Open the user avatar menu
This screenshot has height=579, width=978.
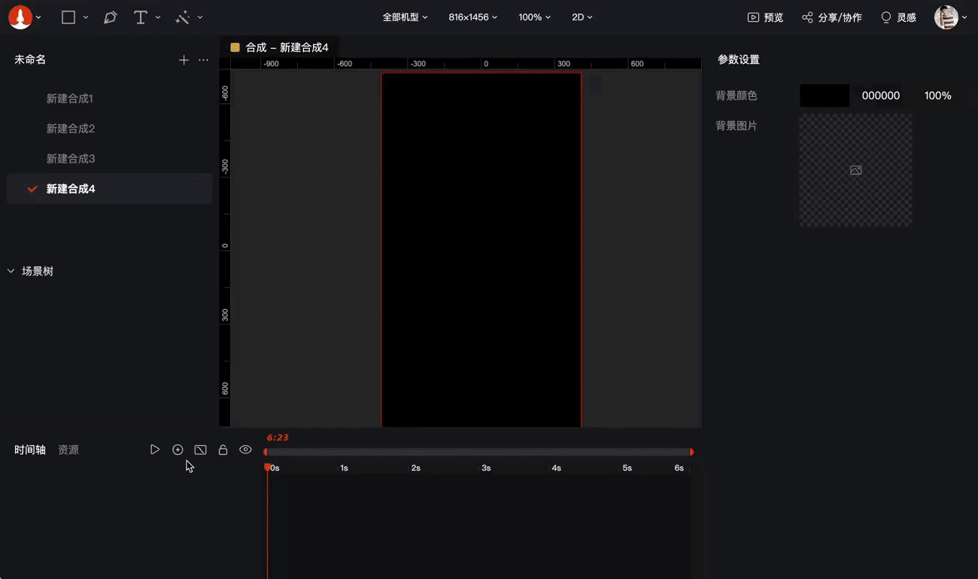click(x=950, y=17)
